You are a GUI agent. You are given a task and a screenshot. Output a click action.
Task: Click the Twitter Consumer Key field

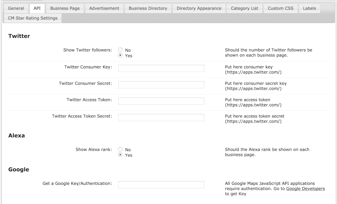161,68
